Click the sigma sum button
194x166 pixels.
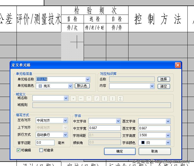tap(120, 98)
